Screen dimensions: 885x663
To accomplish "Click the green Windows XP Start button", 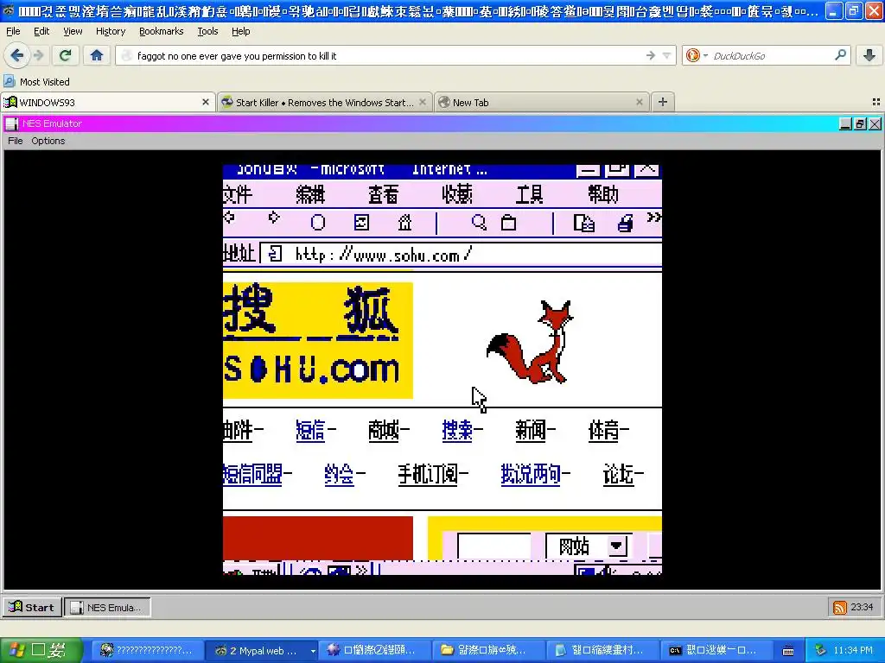I will (x=41, y=650).
